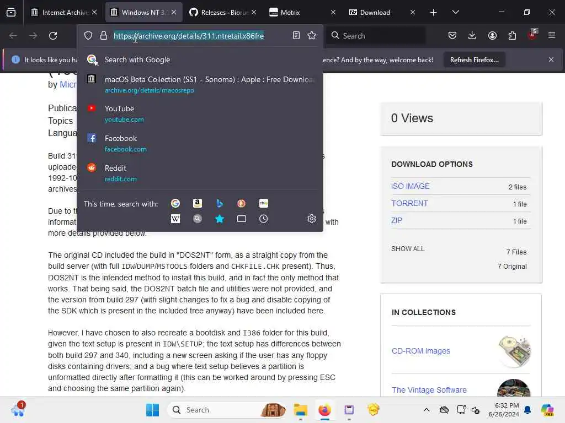Select Wikipedia search engine shortcut

coord(175,219)
